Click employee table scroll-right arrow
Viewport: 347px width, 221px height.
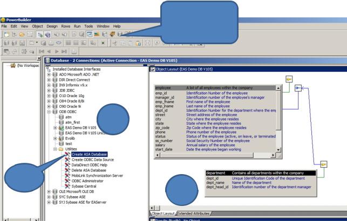tap(273, 155)
